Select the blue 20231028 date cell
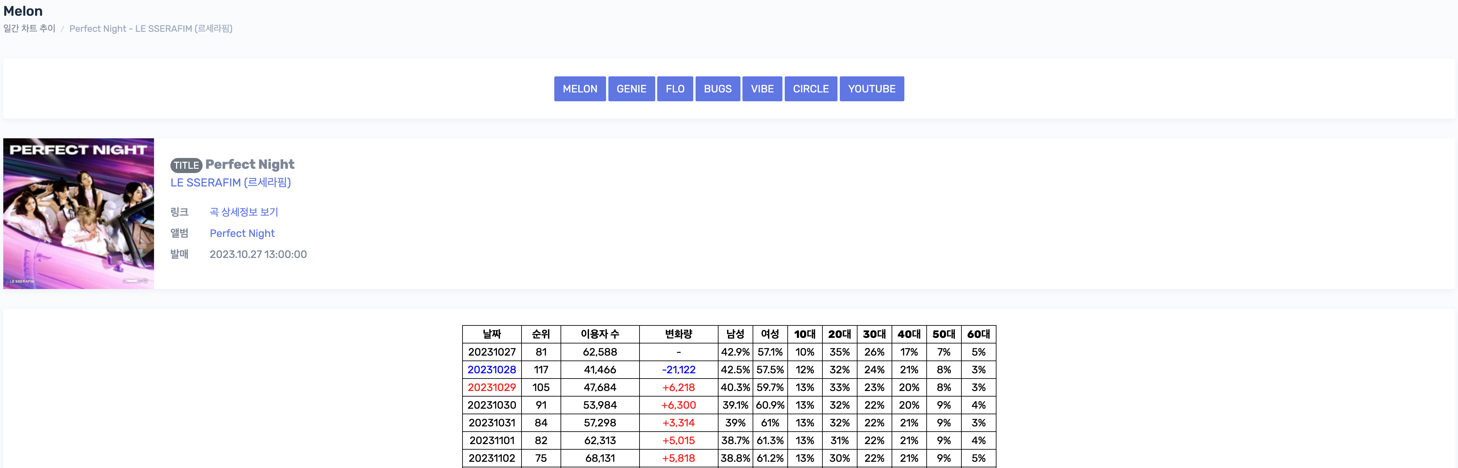This screenshot has height=468, width=1458. pyautogui.click(x=491, y=370)
